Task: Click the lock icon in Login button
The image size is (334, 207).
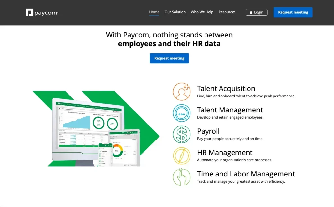Action: click(251, 12)
